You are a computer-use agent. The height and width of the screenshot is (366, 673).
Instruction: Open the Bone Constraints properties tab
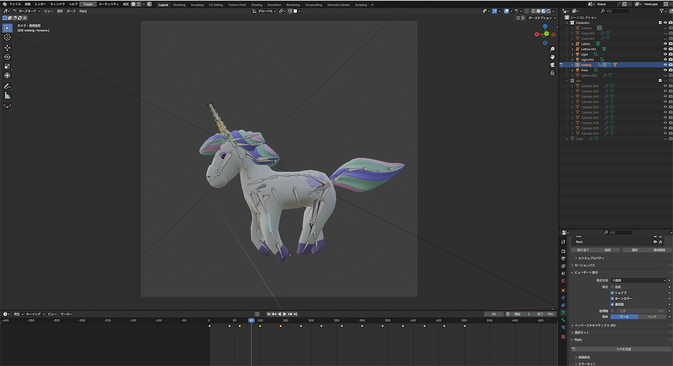coord(563,327)
